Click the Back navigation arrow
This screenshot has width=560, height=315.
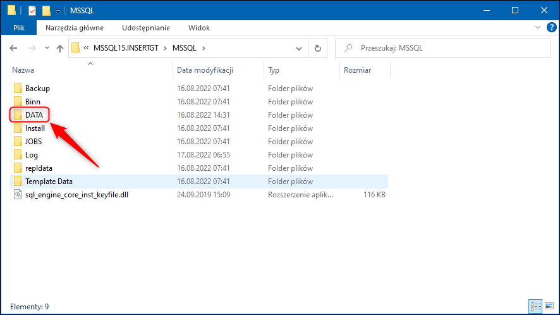coord(14,48)
